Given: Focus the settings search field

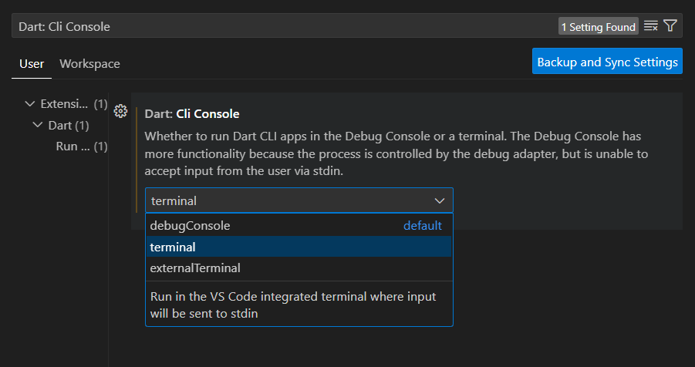Looking at the screenshot, I should (x=284, y=26).
